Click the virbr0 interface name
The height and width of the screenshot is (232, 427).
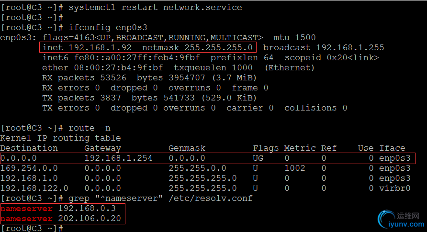tap(394, 188)
